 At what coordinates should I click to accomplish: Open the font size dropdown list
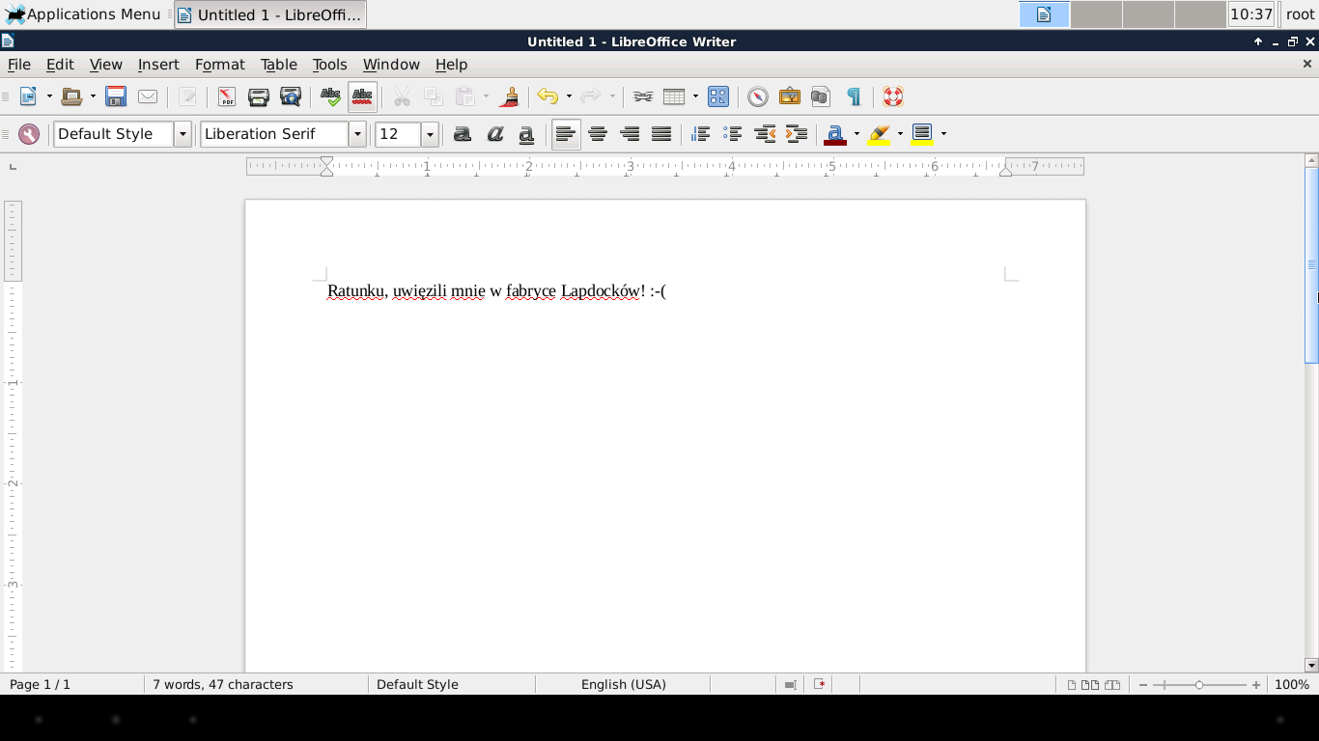[x=430, y=134]
